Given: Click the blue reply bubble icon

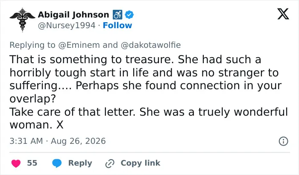Looking at the screenshot, I should pos(57,163).
